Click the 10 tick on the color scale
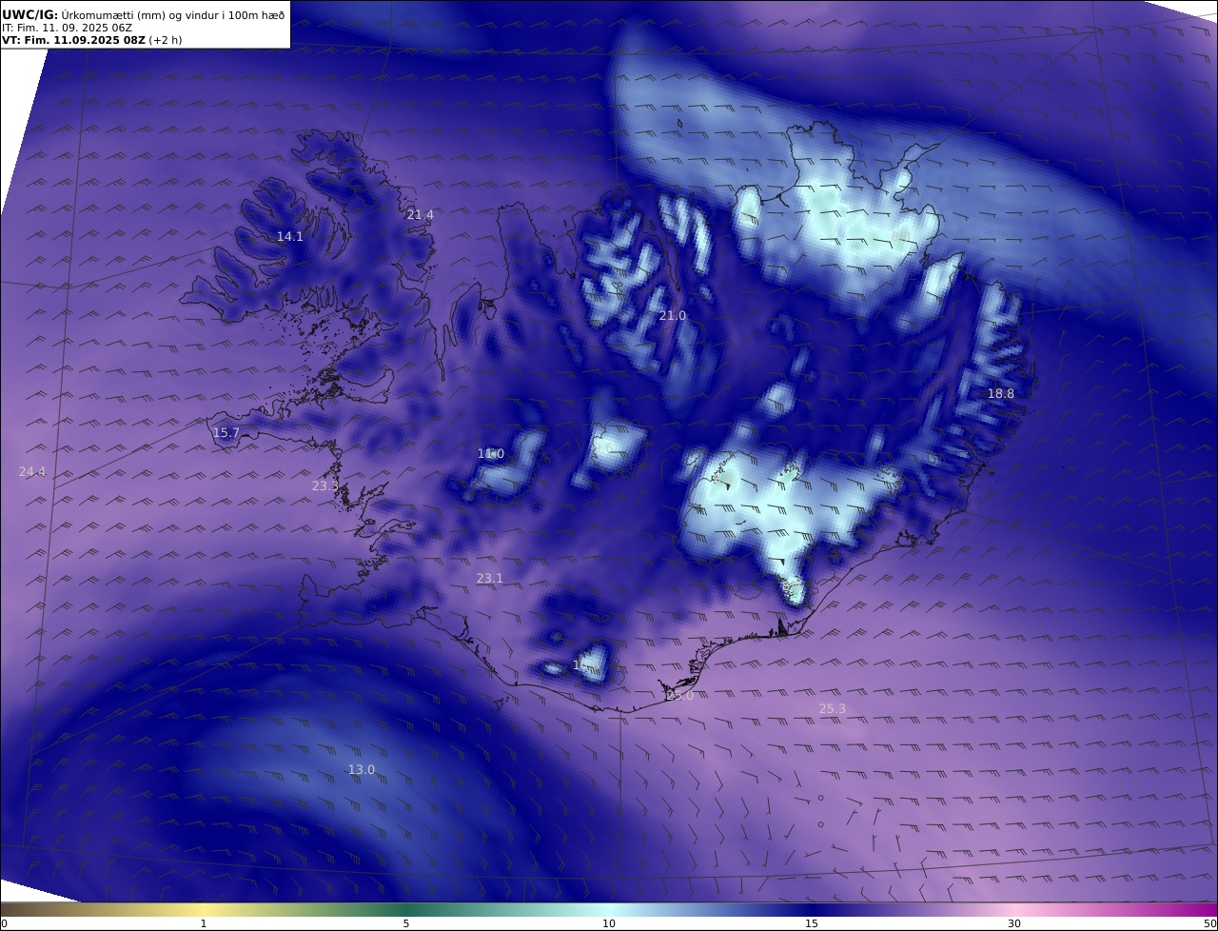 pos(609,923)
